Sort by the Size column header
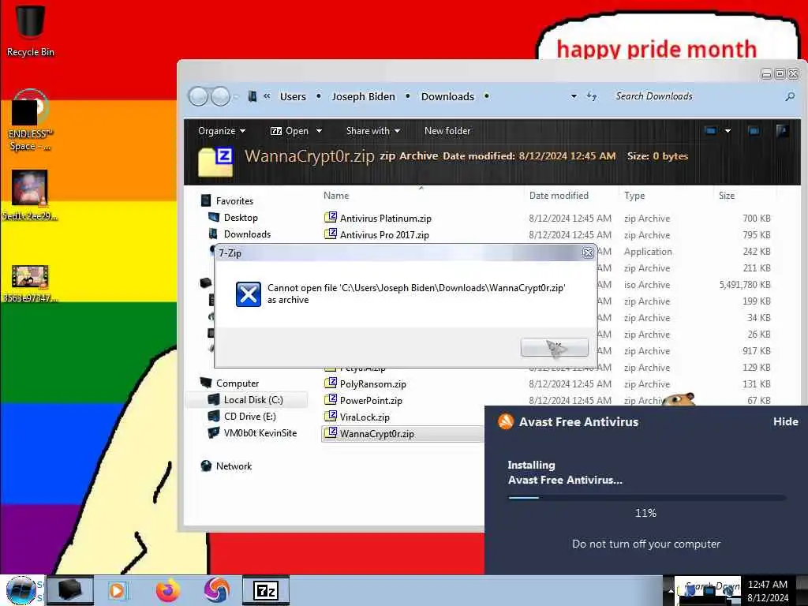The height and width of the screenshot is (606, 808). click(727, 196)
